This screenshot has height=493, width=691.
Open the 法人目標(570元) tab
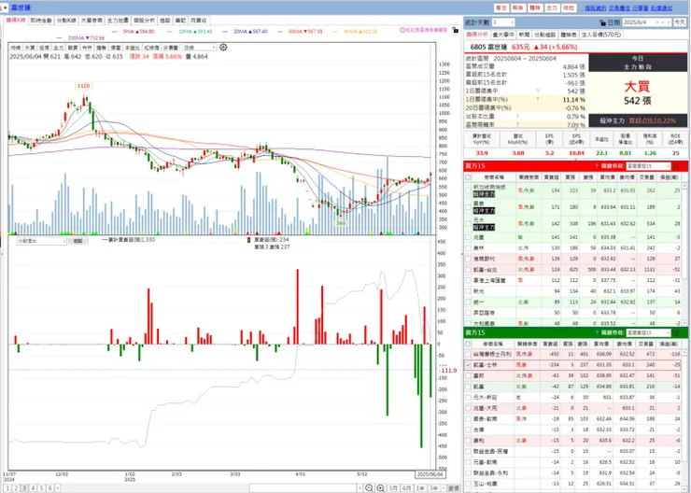pos(601,35)
